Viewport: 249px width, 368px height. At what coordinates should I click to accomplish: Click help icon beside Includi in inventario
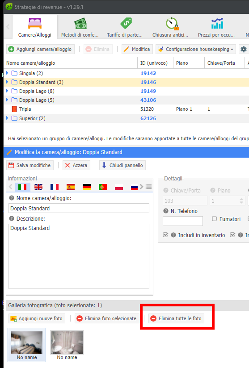coord(173,235)
